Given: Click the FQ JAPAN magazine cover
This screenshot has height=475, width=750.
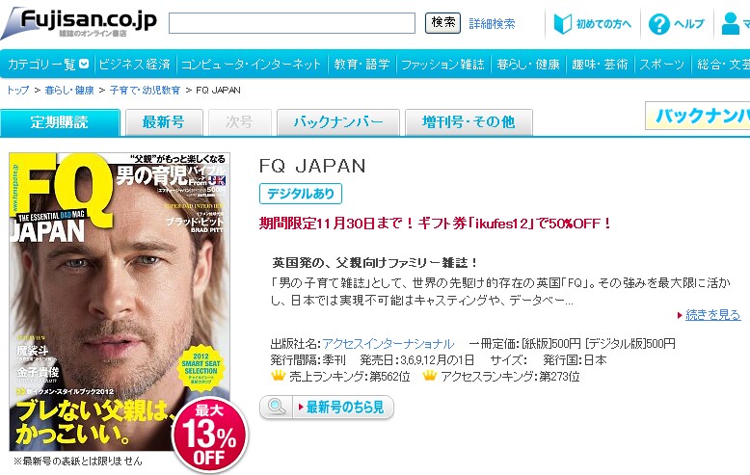Looking at the screenshot, I should tap(120, 302).
